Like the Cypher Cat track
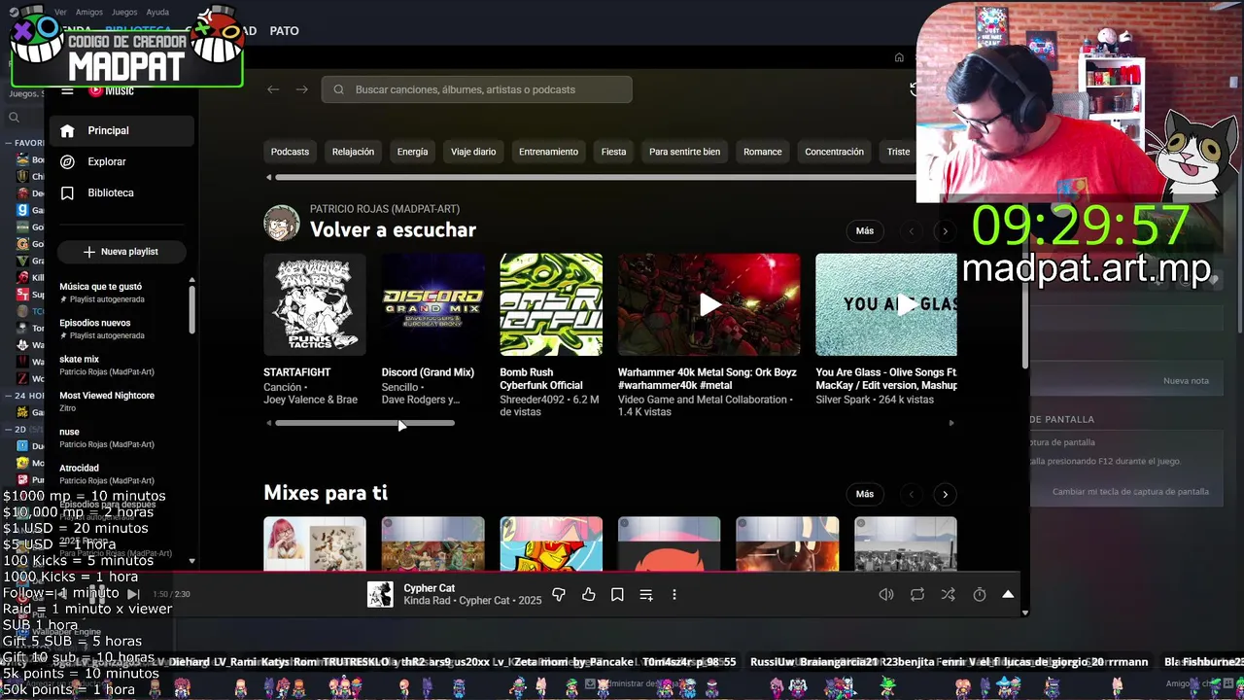Screen dimensions: 1244x700 588,594
